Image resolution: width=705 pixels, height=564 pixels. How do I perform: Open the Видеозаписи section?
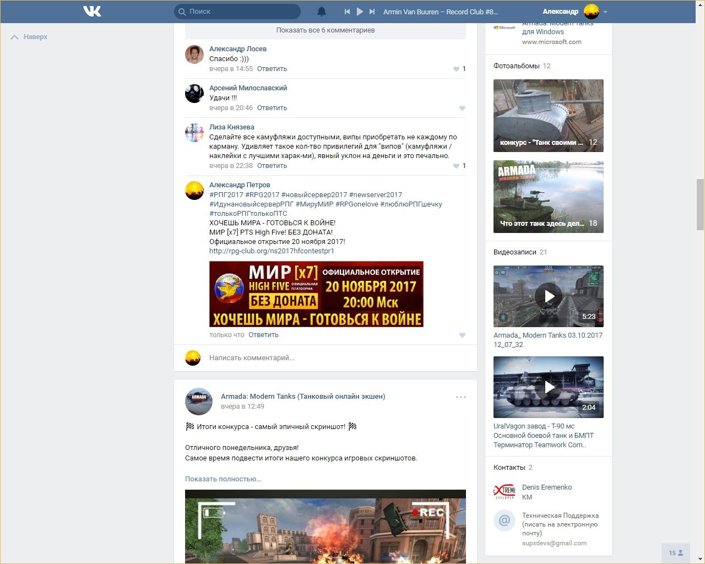515,252
